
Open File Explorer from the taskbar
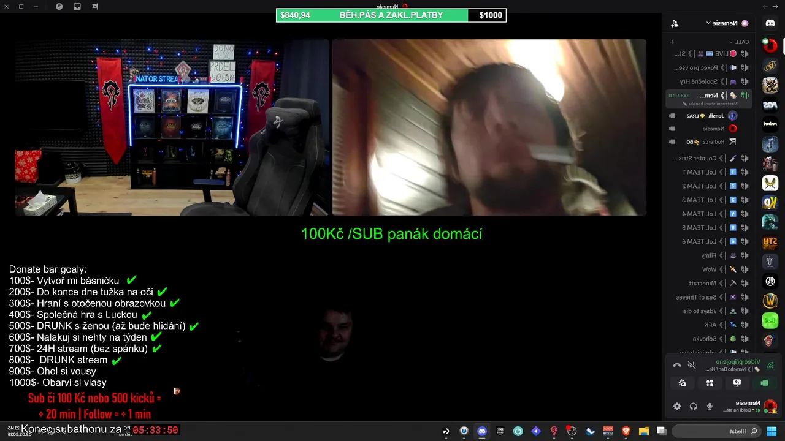[x=643, y=431]
